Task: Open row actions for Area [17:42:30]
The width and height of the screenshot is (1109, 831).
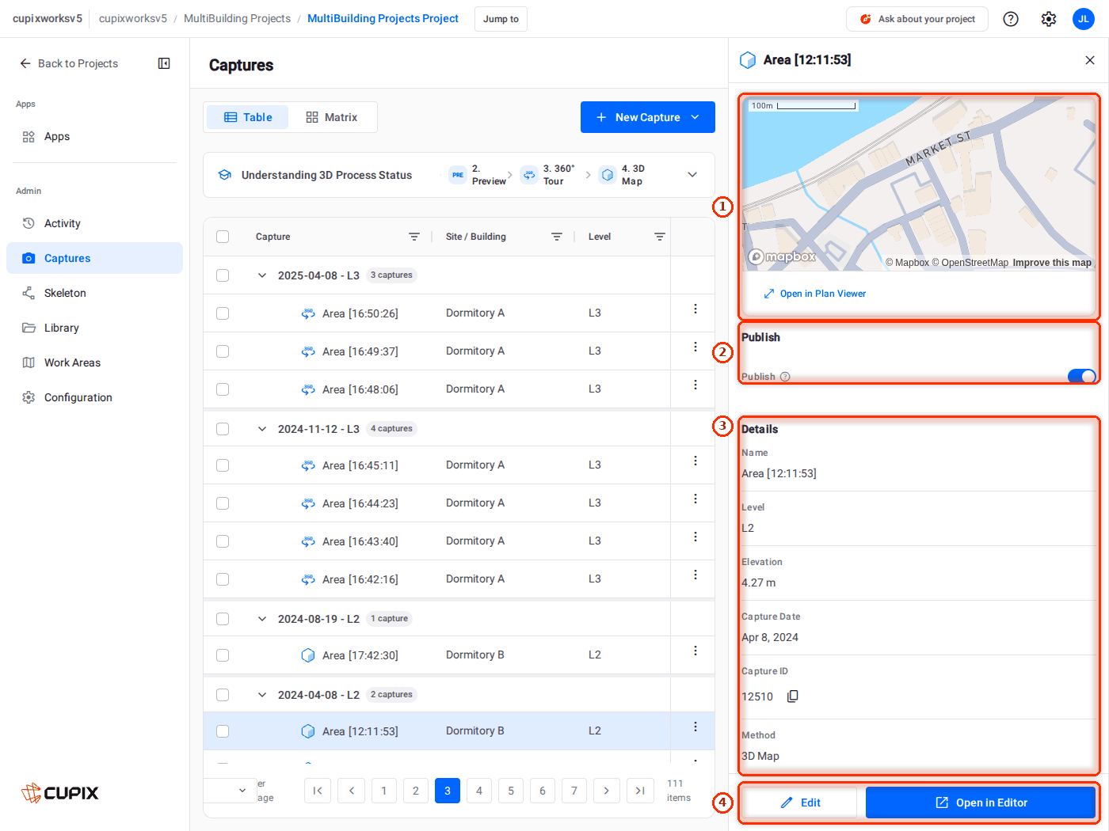Action: click(x=696, y=651)
